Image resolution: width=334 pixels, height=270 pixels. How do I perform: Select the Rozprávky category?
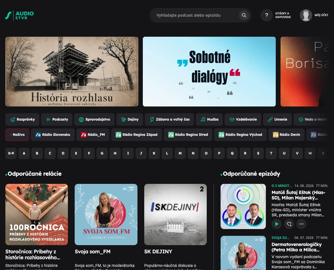click(22, 119)
